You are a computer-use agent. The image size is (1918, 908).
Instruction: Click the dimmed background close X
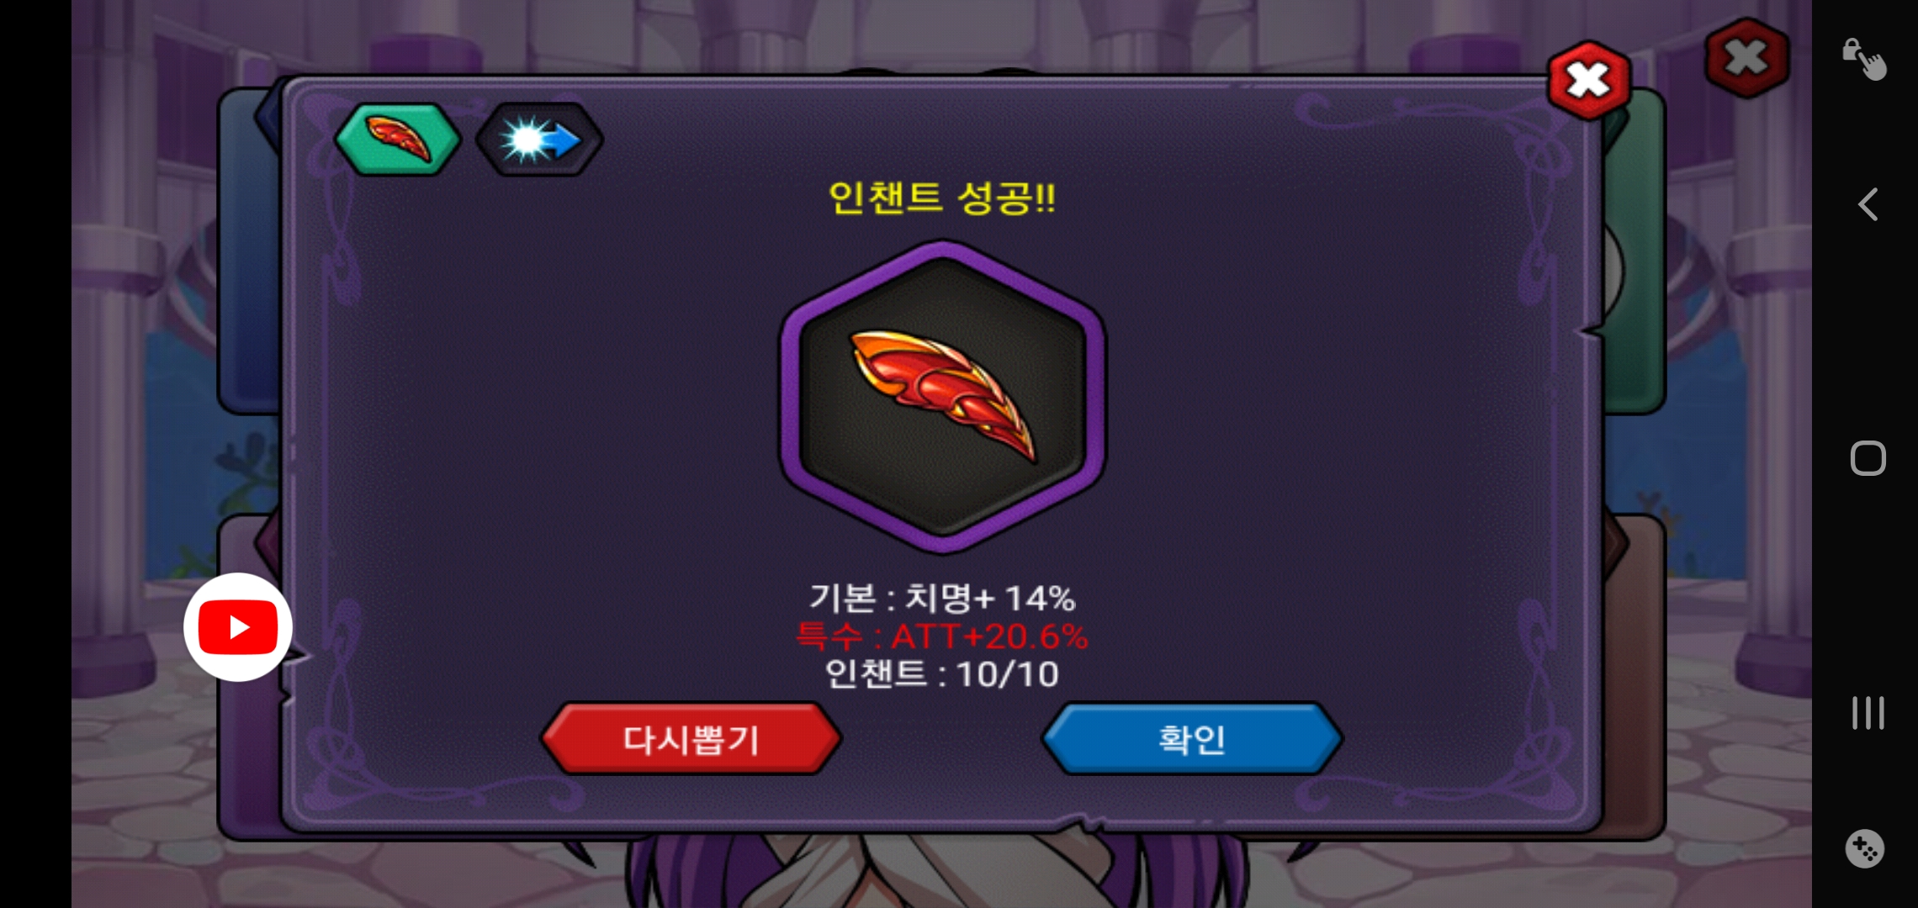(x=1747, y=57)
